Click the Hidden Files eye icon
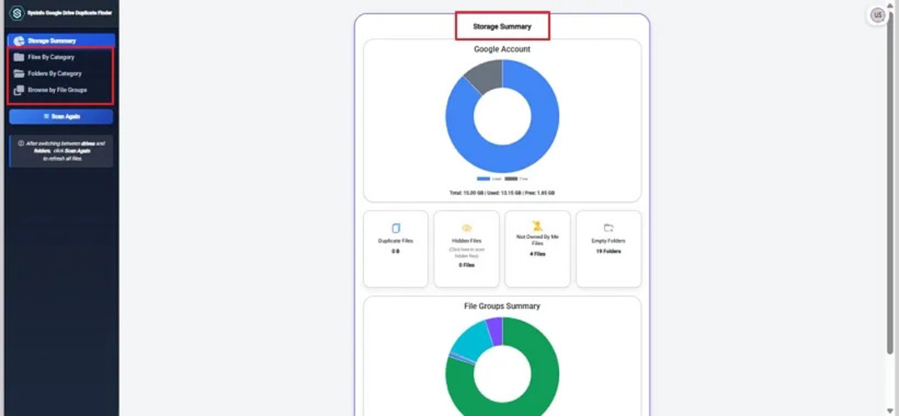899x416 pixels. (466, 228)
